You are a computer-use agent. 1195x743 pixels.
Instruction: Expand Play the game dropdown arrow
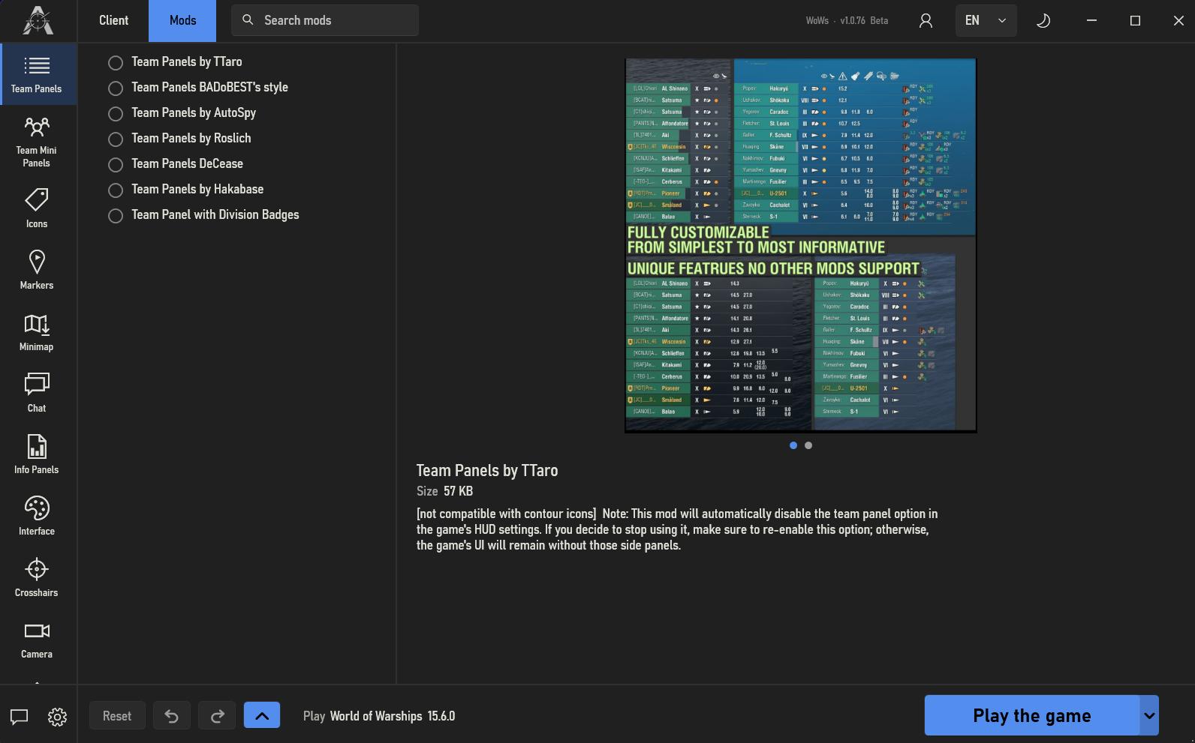click(x=1149, y=715)
